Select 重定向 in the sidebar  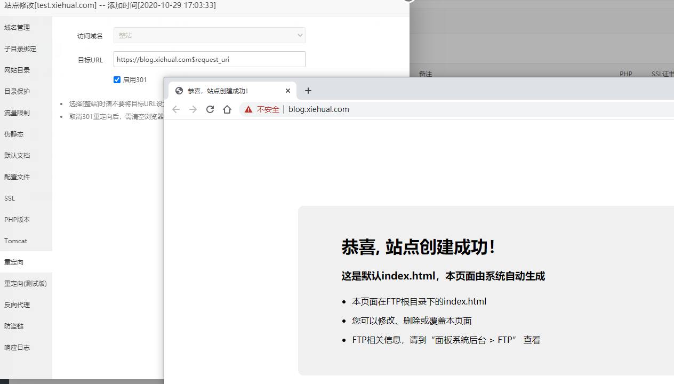(26, 262)
